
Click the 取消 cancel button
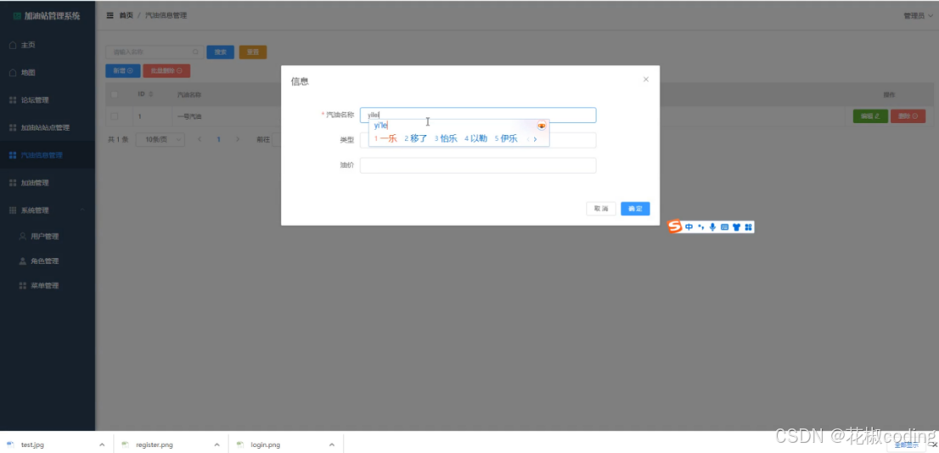point(600,208)
